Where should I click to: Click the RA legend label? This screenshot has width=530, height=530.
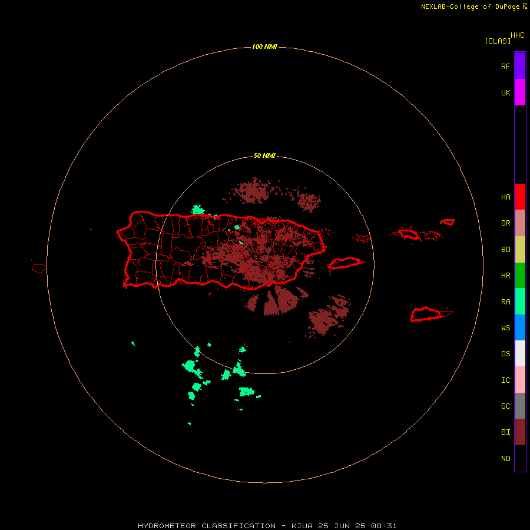pos(505,302)
